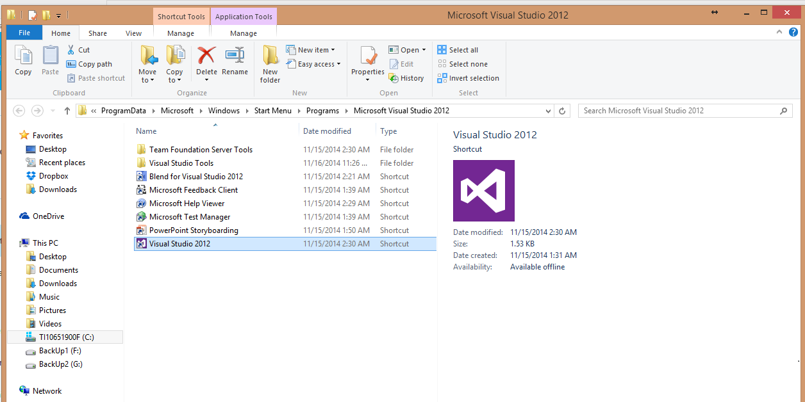This screenshot has width=805, height=402.
Task: Click Programs in the address breadcrumb
Action: pos(322,111)
